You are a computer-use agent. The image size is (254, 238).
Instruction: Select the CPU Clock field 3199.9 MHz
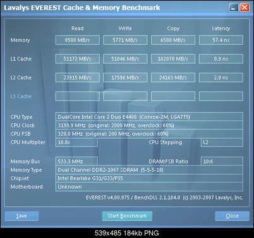(149, 126)
